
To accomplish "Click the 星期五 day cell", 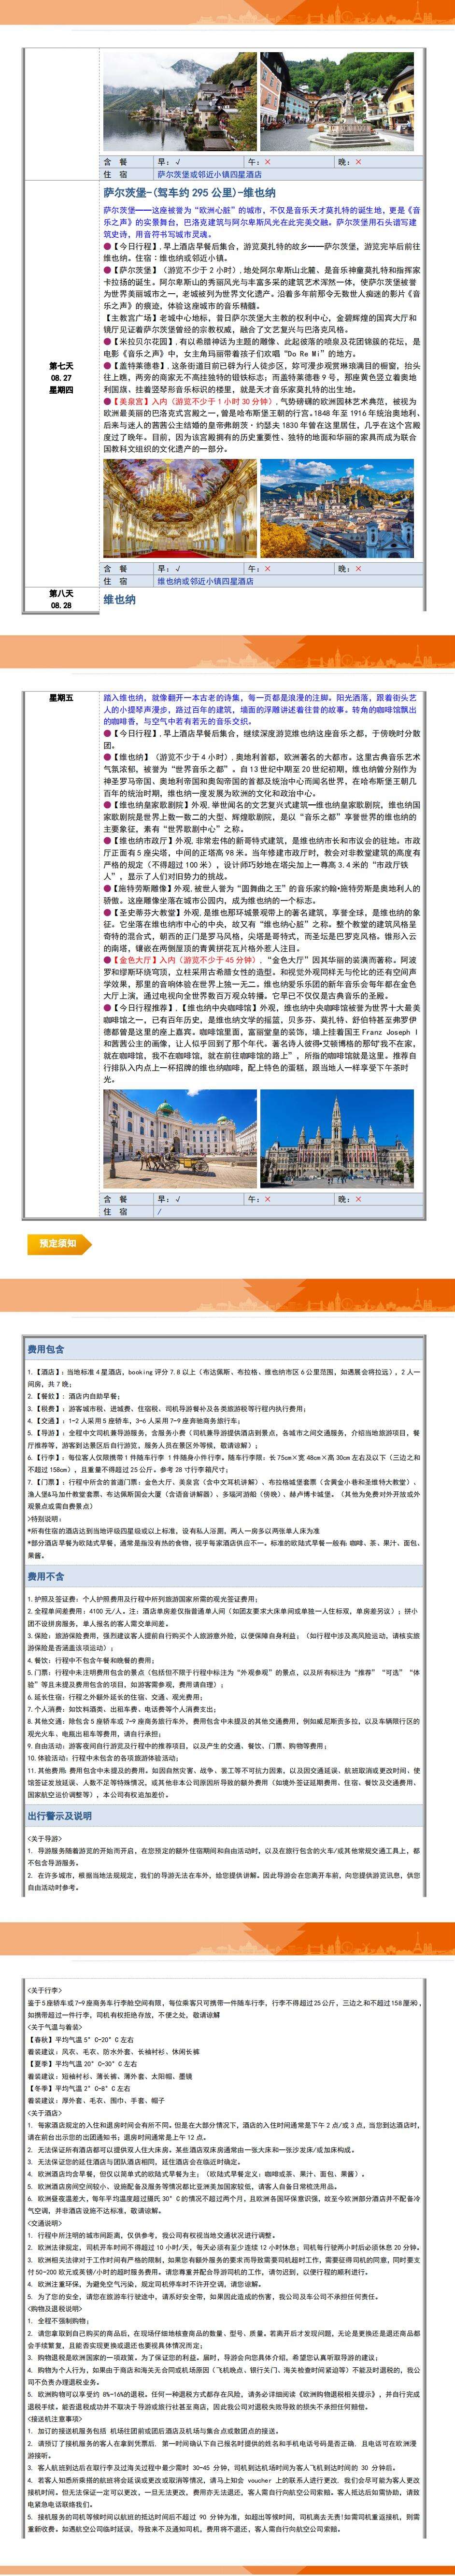I will pos(61,698).
